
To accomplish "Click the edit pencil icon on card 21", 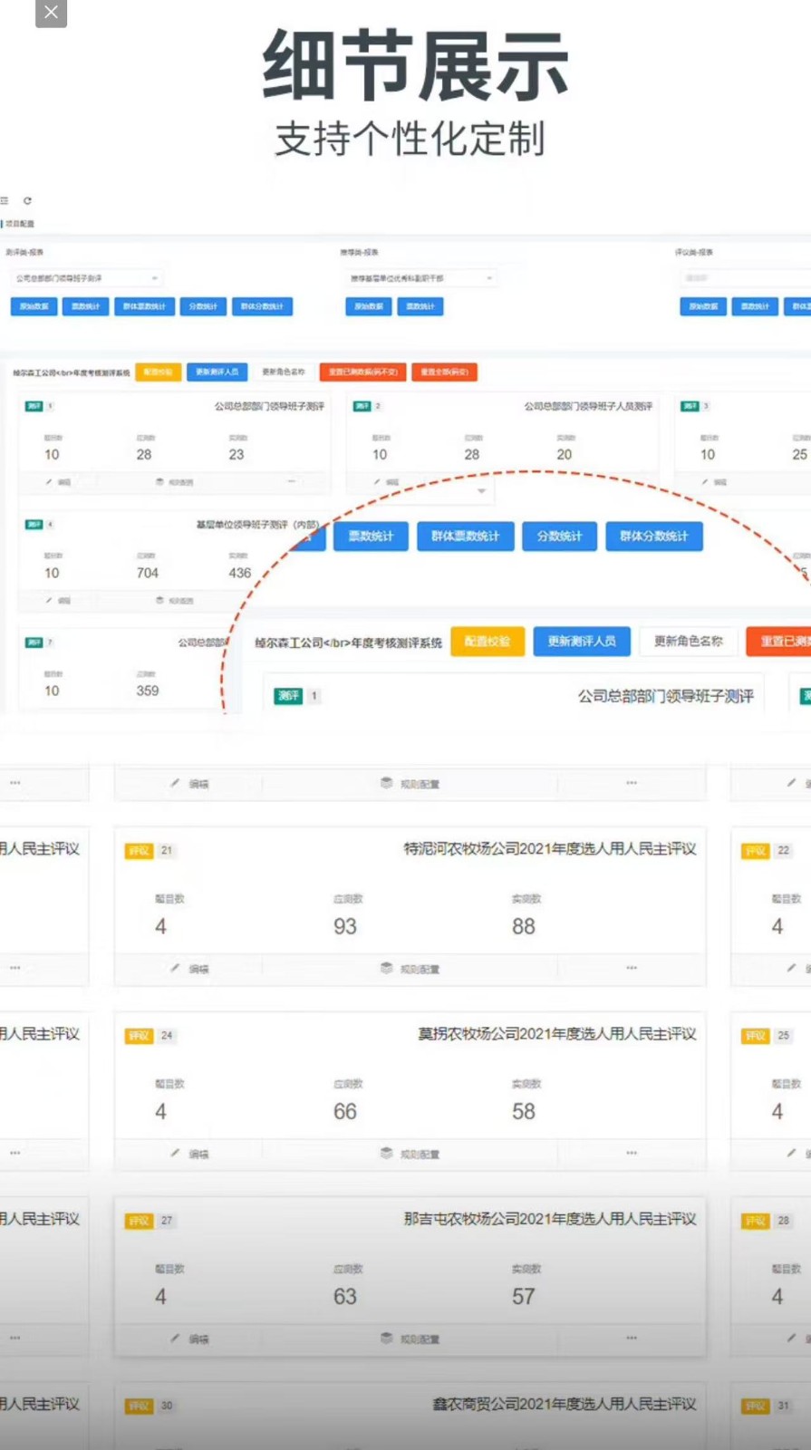I will coord(176,968).
